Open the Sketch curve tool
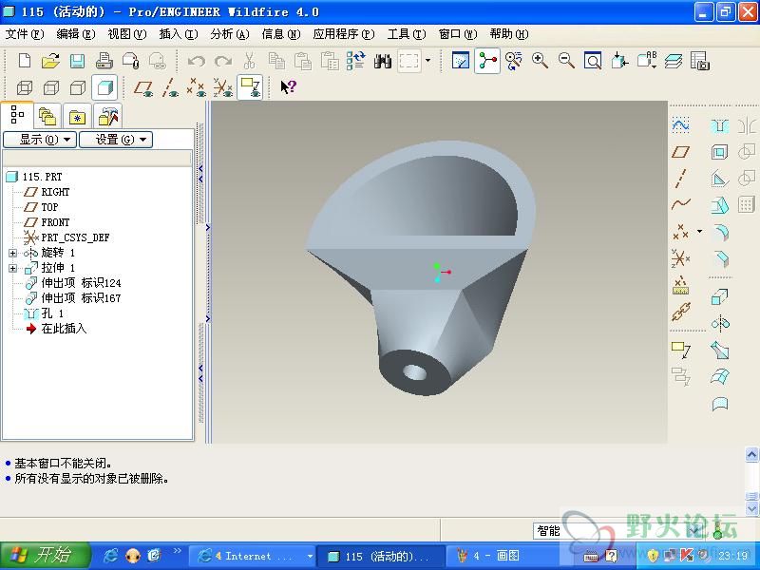Screen dimensions: 760x570 click(x=680, y=125)
